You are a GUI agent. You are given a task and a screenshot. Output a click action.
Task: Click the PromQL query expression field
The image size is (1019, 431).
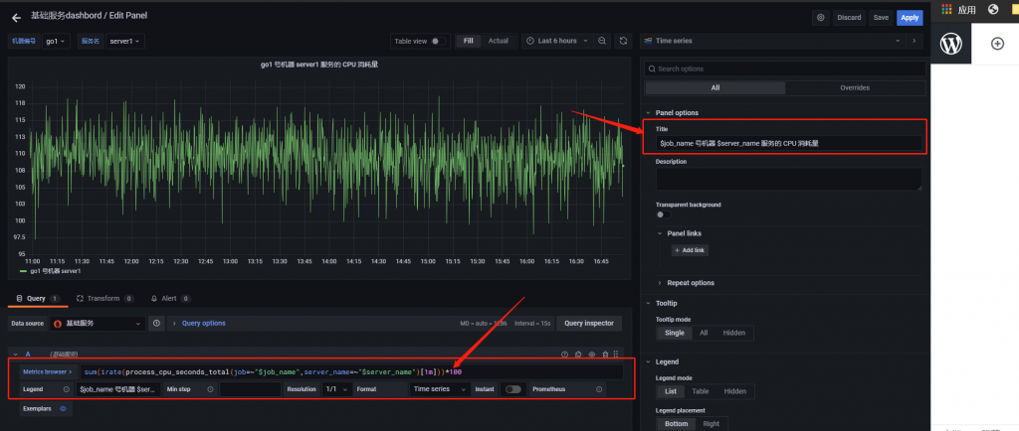click(351, 372)
